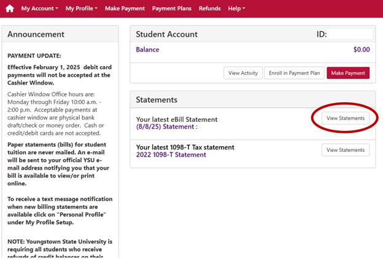This screenshot has width=383, height=259.
Task: Expand the Help dropdown menu
Action: (236, 9)
